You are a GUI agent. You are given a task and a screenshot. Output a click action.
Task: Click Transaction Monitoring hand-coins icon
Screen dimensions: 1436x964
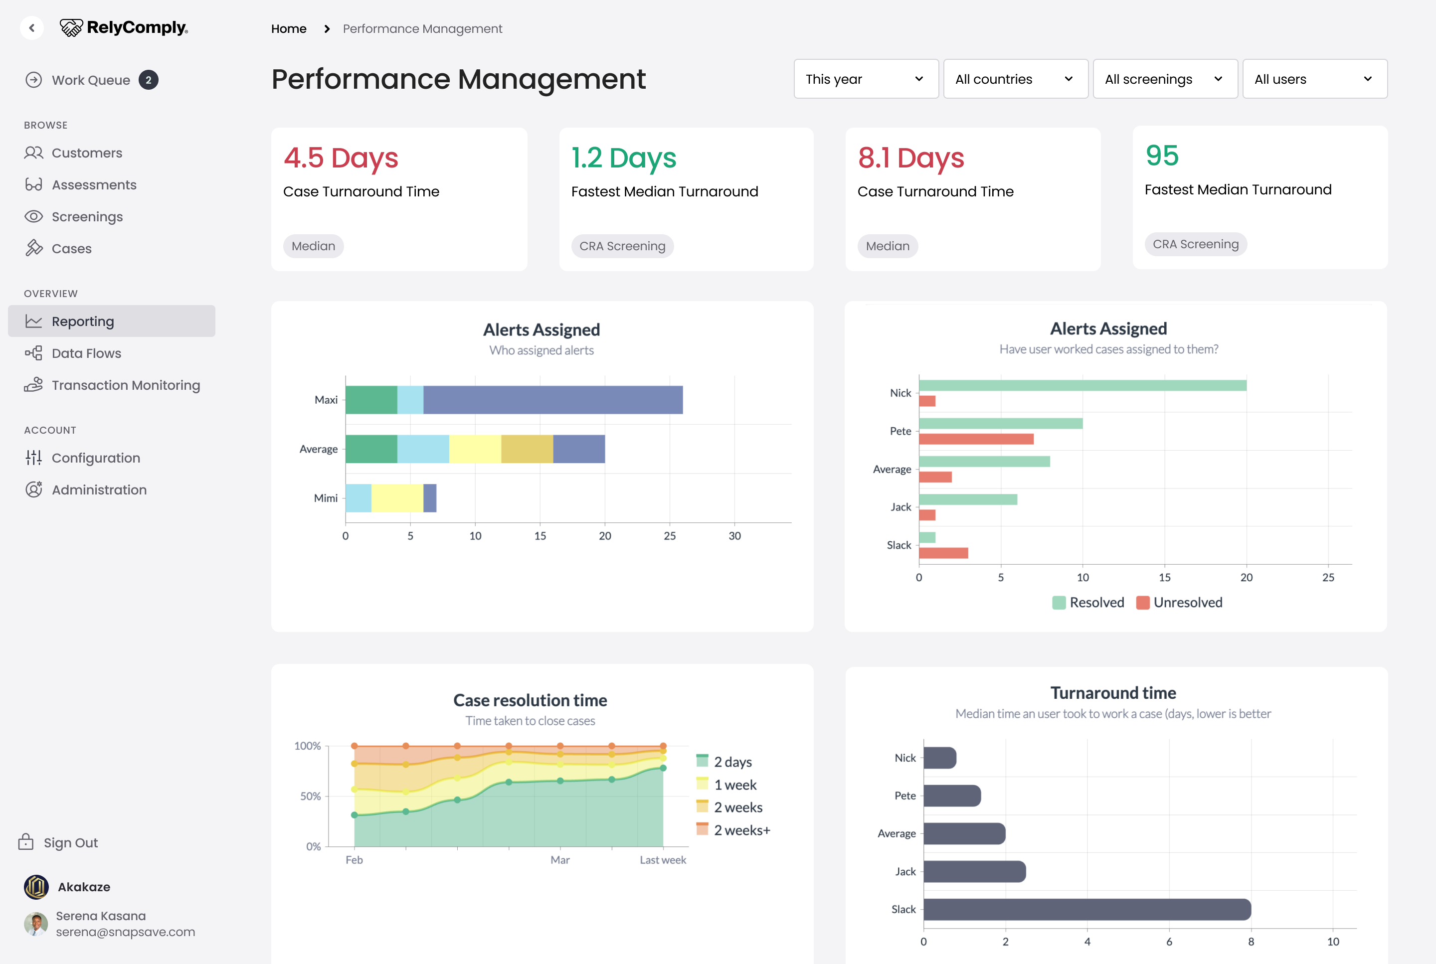click(34, 385)
